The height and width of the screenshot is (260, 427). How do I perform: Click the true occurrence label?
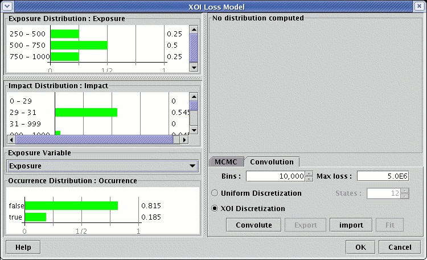click(15, 217)
